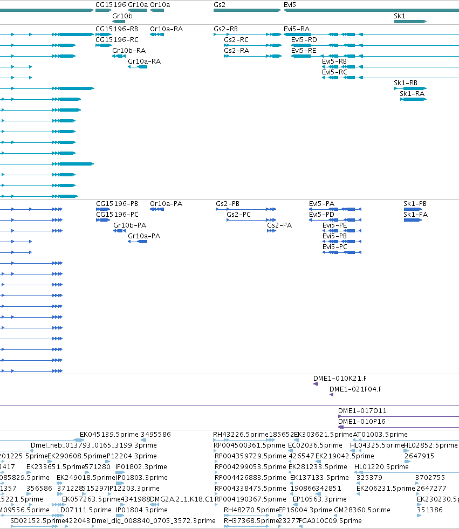This screenshot has width=459, height=529.
Task: Open the RP004299053.5prime EST label
Action: (x=250, y=467)
